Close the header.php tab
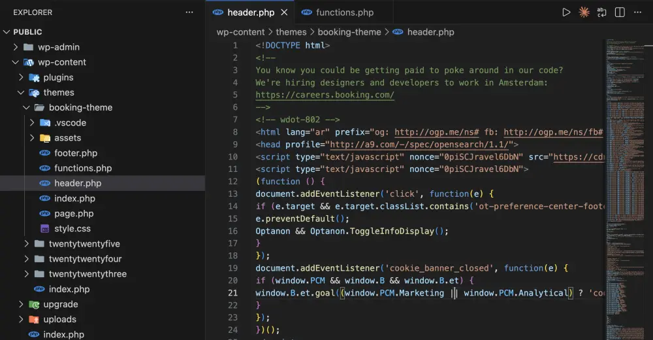Viewport: 653px width, 340px height. coord(284,12)
